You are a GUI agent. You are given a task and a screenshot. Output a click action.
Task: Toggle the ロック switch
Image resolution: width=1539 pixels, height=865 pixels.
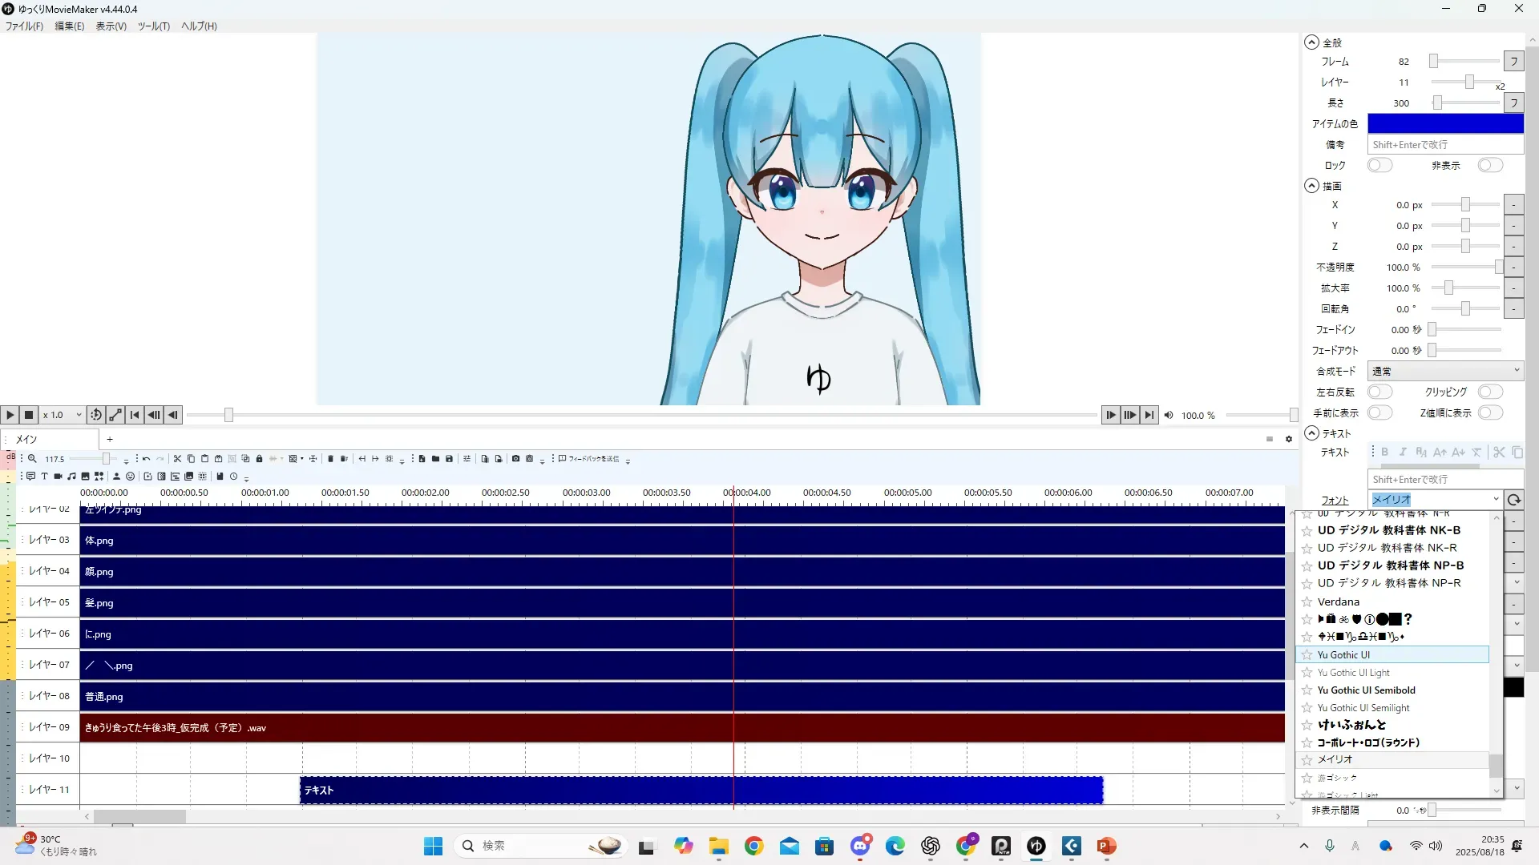[x=1379, y=165]
